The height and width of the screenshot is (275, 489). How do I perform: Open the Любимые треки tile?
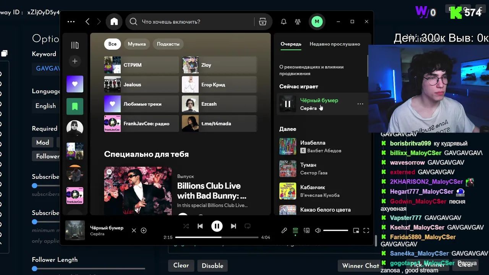coord(141,104)
